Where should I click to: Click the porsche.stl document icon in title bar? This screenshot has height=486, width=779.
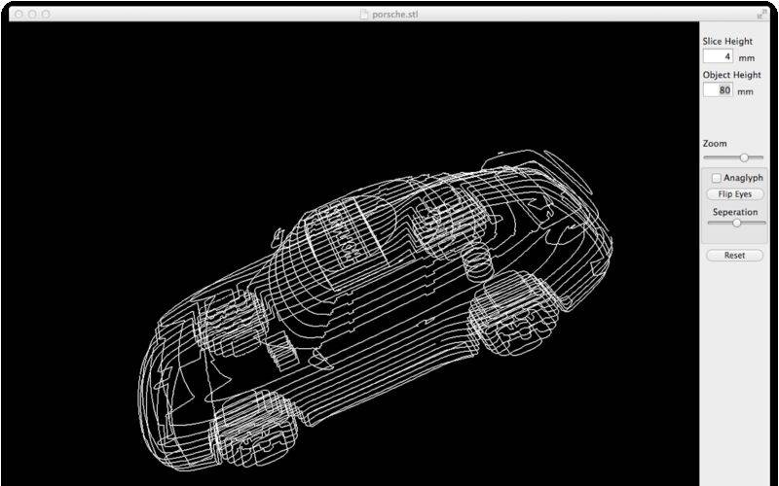point(364,15)
